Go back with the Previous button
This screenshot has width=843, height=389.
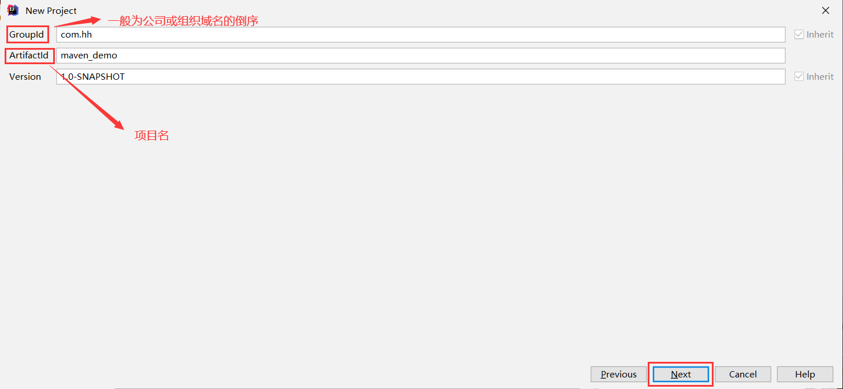click(x=618, y=375)
